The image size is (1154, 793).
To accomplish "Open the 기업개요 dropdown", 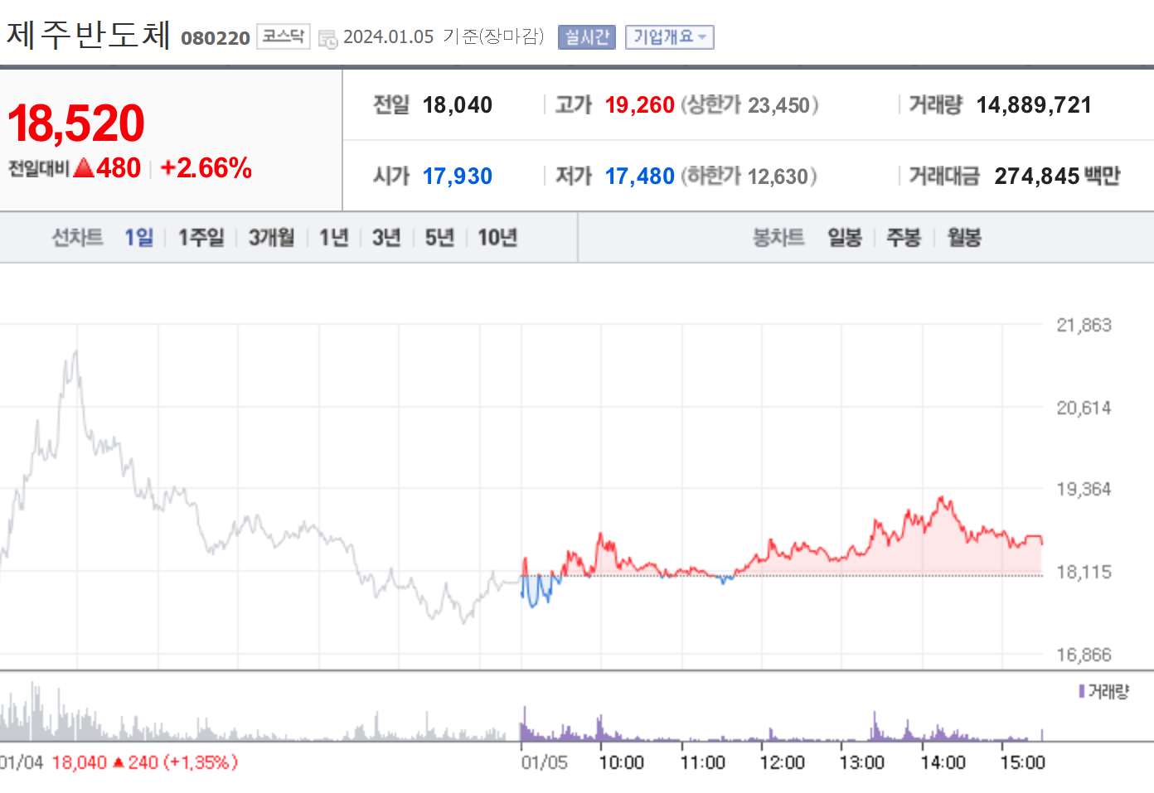I will (670, 37).
